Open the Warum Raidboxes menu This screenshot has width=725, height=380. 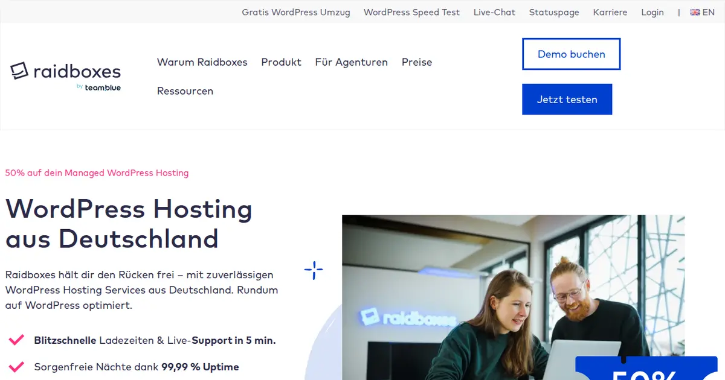point(202,62)
